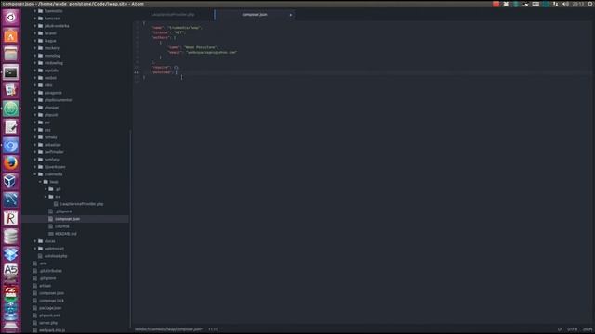Expand the phpdocumentor folder
Image resolution: width=595 pixels, height=334 pixels.
[x=35, y=100]
